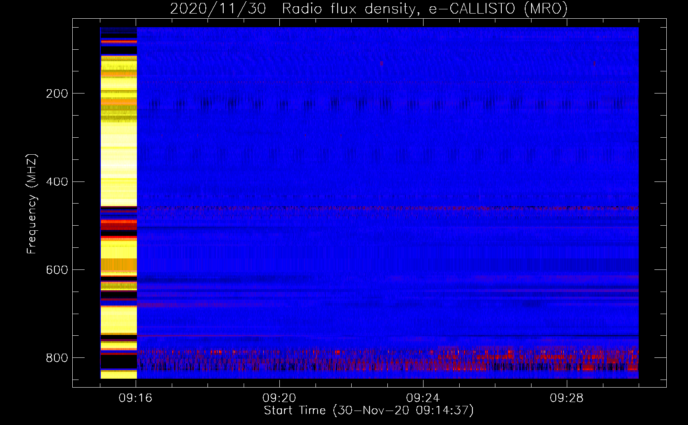Click the '09:24' time tick label

pos(423,398)
